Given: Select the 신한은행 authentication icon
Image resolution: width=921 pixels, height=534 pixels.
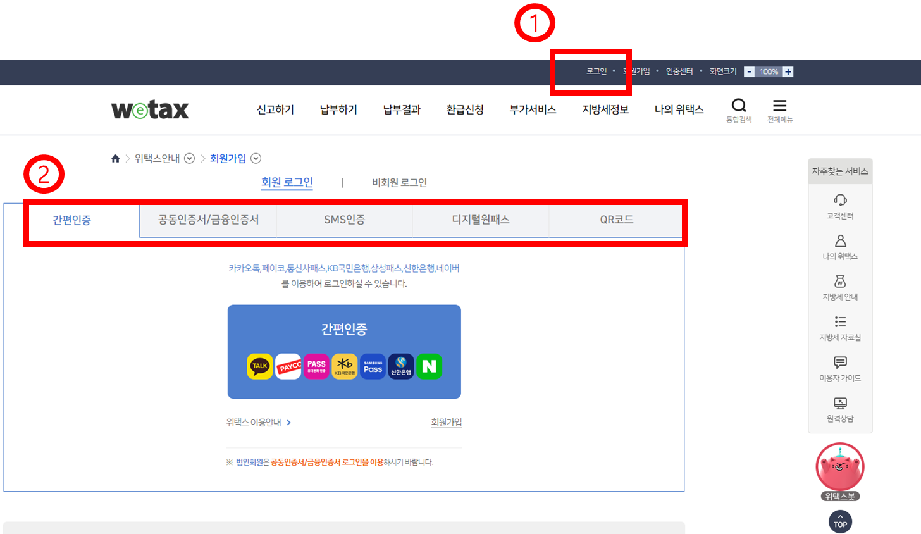Looking at the screenshot, I should coord(400,366).
